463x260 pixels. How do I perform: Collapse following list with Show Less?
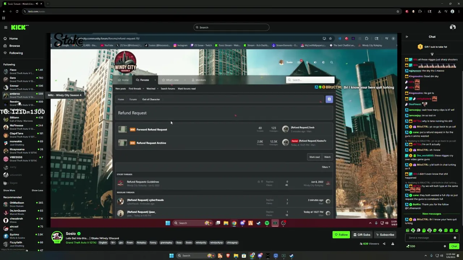37,190
